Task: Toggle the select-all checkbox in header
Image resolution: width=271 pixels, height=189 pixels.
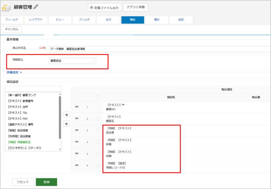Action: click(x=98, y=97)
